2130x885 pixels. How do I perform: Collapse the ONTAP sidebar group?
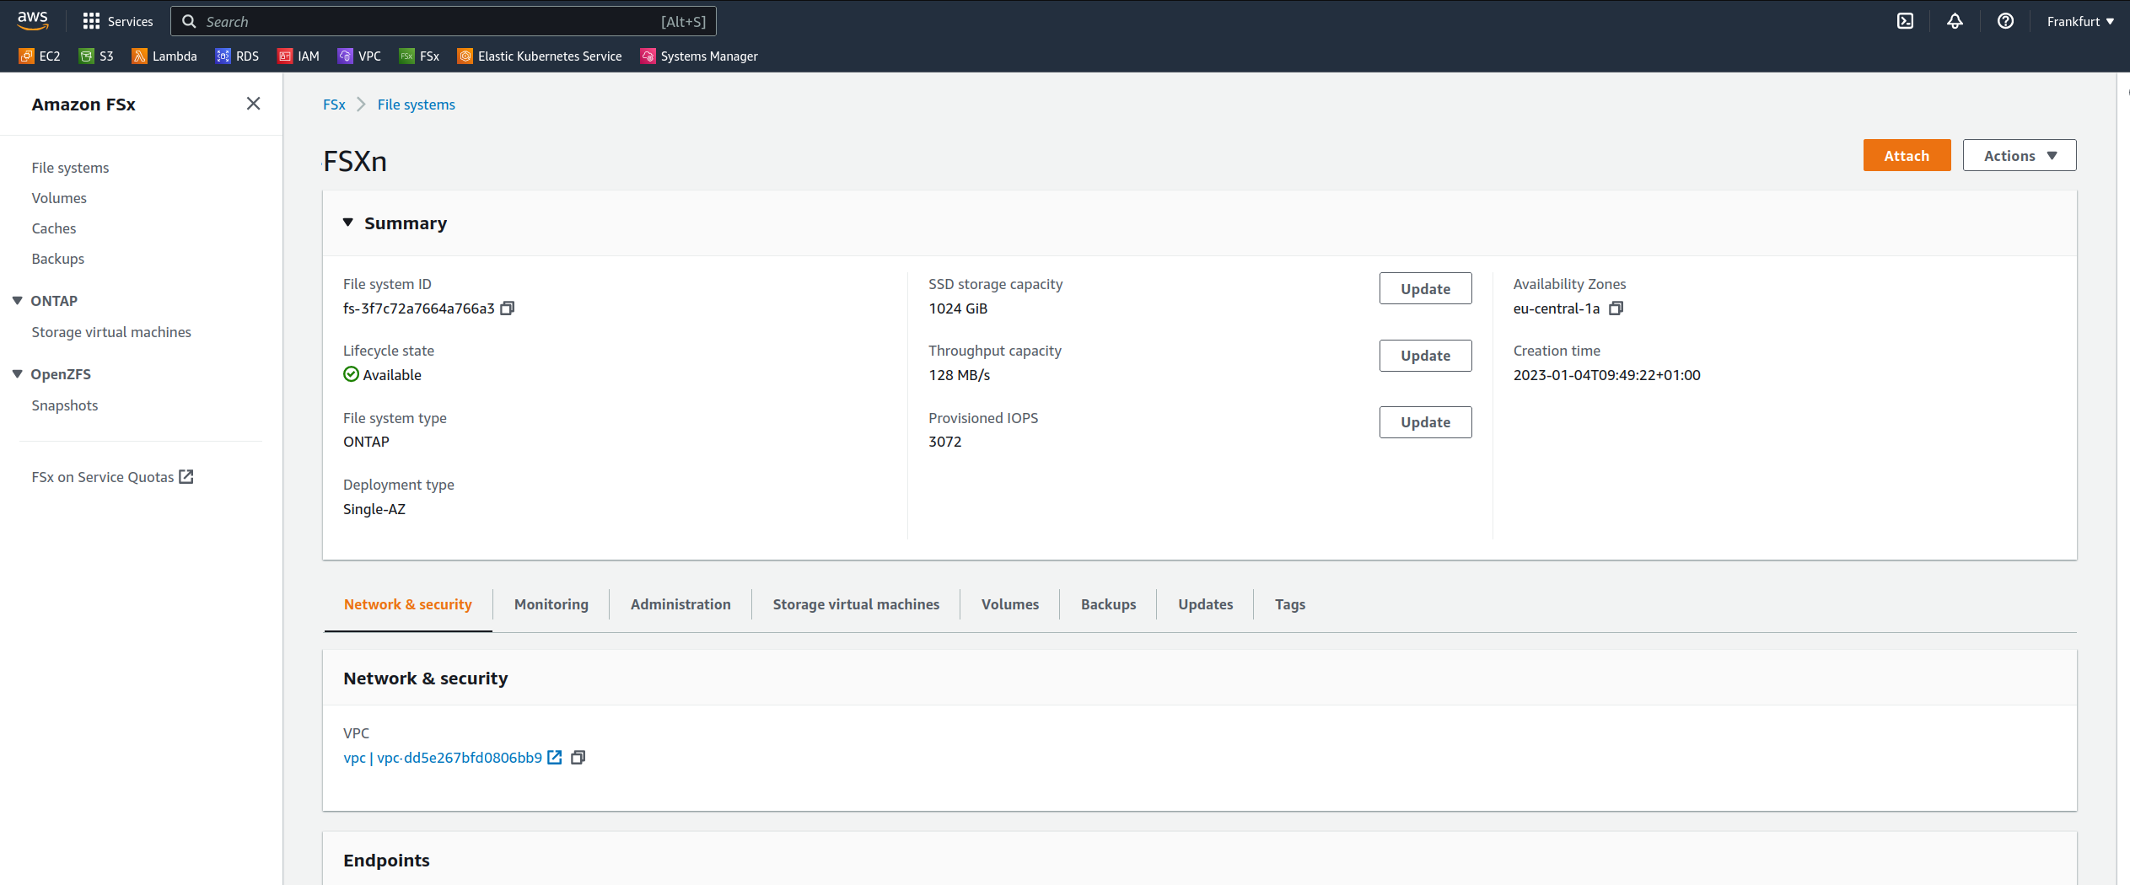[18, 301]
